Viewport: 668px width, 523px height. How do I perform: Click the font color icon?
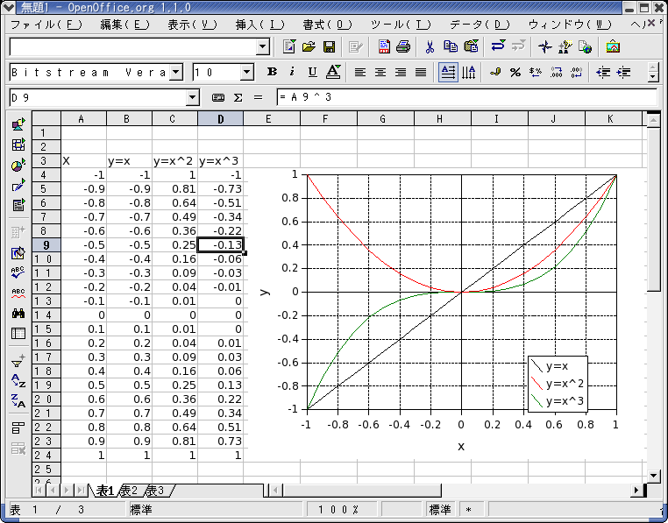click(333, 72)
